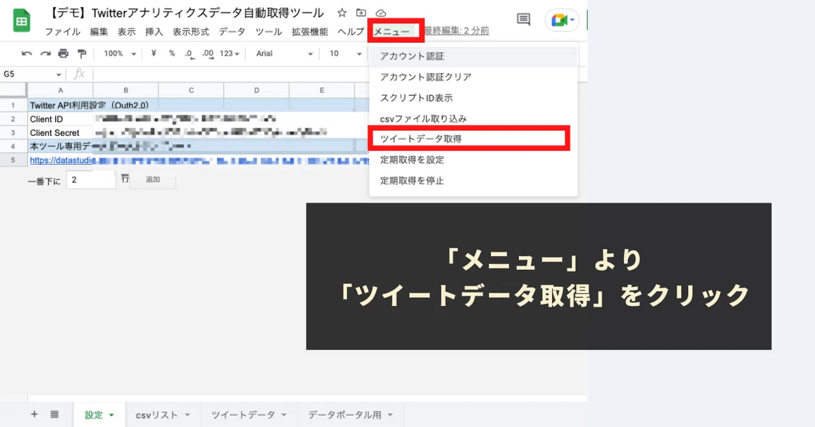
Task: Click the formula bar input
Action: 340,74
